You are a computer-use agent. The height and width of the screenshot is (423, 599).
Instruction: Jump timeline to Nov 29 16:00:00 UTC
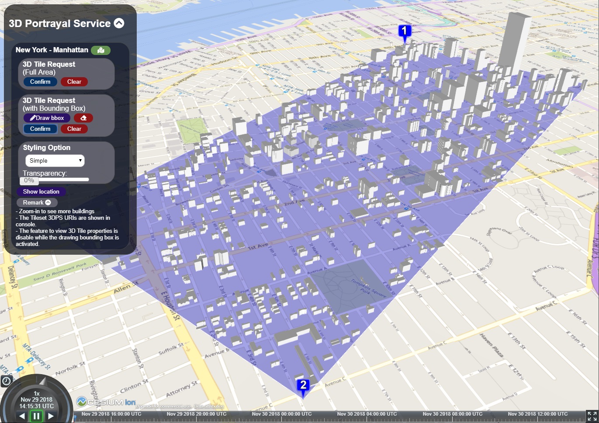coord(111,414)
